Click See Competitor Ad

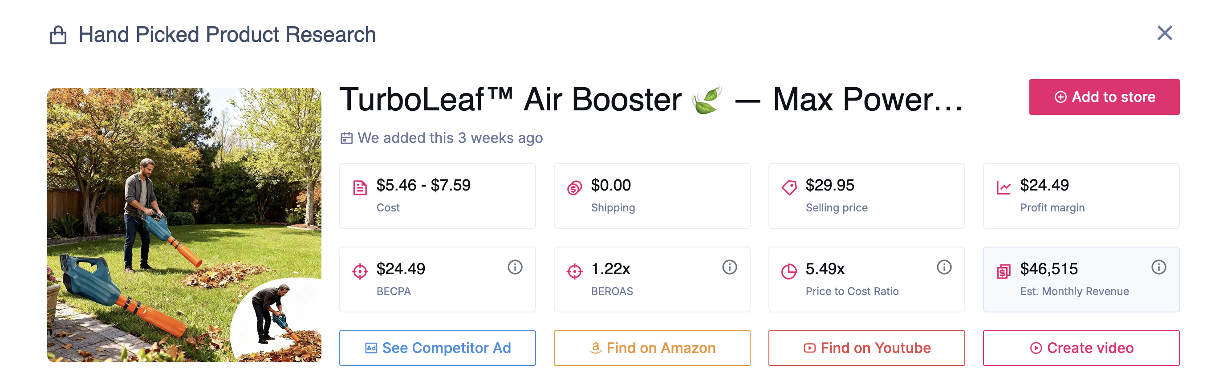[x=437, y=348]
